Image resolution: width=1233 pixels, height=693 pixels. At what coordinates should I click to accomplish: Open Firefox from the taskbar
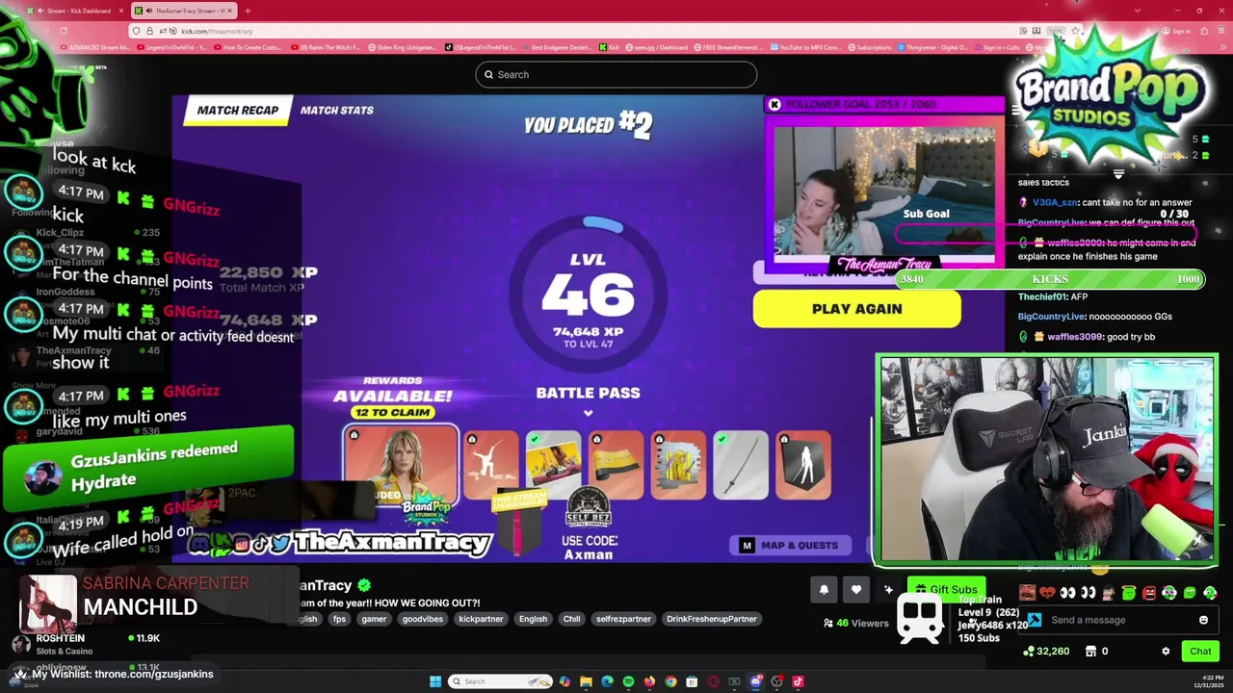649,681
